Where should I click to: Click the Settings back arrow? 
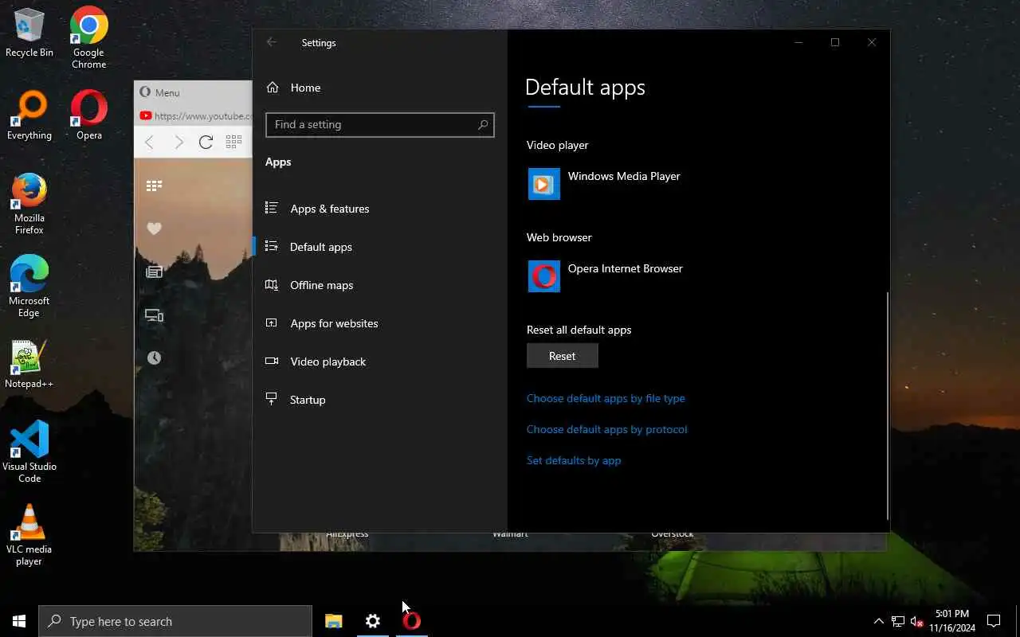click(x=272, y=42)
